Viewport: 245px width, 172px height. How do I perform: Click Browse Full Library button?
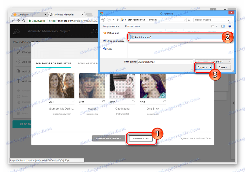coord(109,138)
